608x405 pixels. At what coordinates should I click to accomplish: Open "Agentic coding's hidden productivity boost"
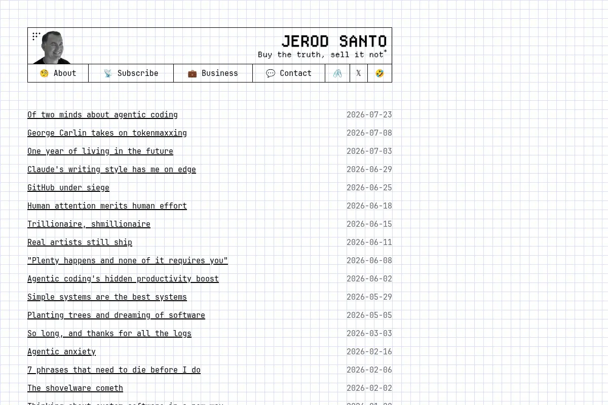click(123, 279)
